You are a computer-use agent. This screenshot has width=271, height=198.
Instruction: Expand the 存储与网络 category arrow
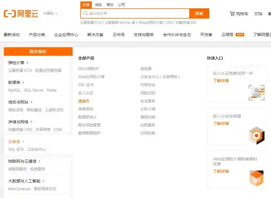pos(31,122)
